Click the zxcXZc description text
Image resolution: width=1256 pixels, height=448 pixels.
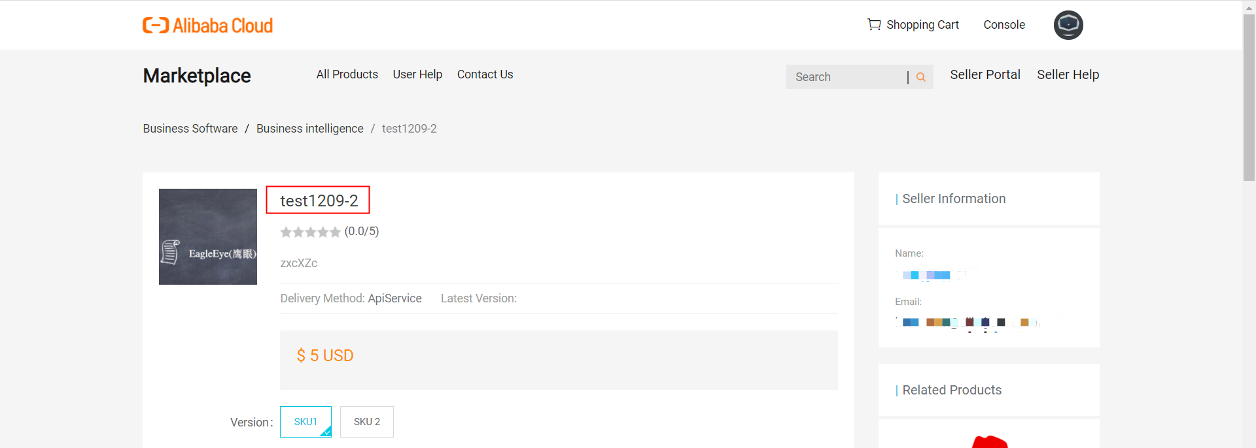[298, 263]
